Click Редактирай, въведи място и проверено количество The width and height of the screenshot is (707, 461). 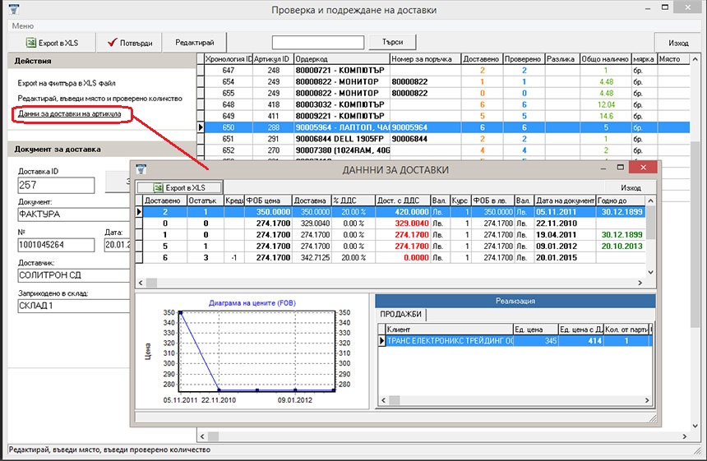100,99
